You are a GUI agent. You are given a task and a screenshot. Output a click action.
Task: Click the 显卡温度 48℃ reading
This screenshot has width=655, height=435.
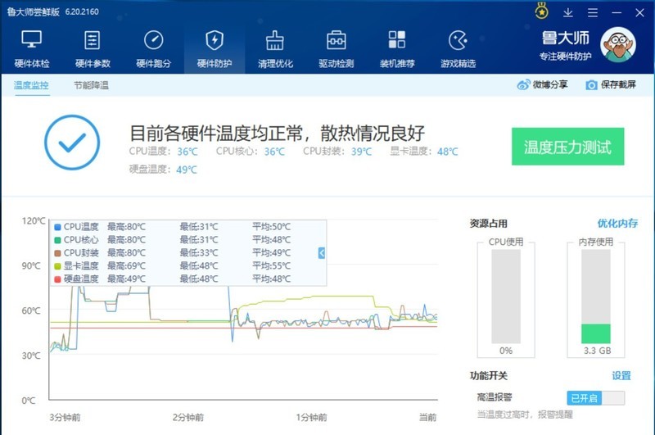point(447,152)
